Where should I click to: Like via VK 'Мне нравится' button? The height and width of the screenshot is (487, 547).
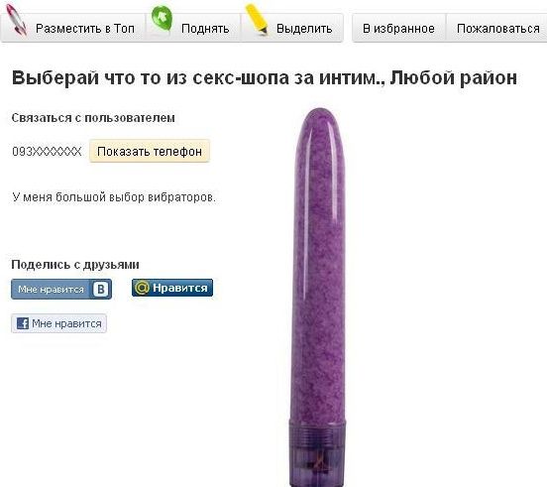[61, 289]
